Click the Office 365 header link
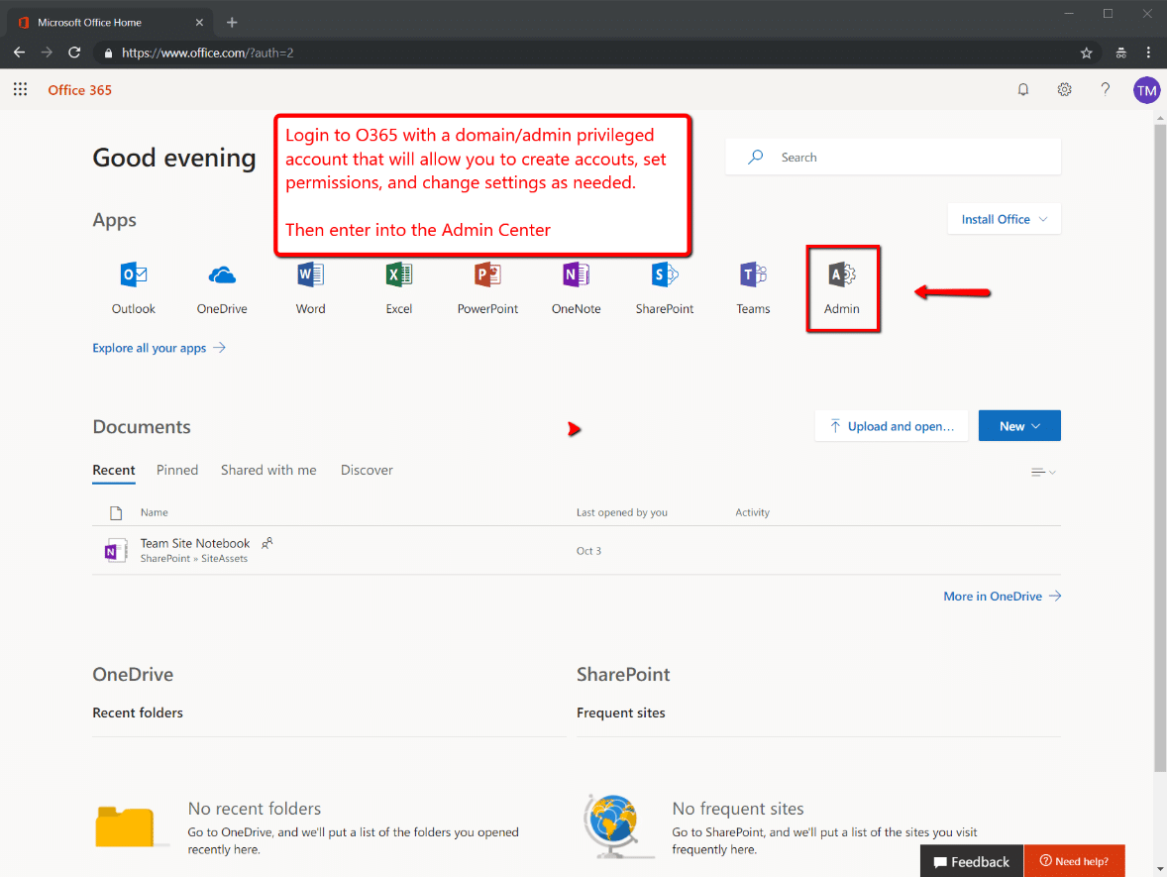1167x877 pixels. 79,90
